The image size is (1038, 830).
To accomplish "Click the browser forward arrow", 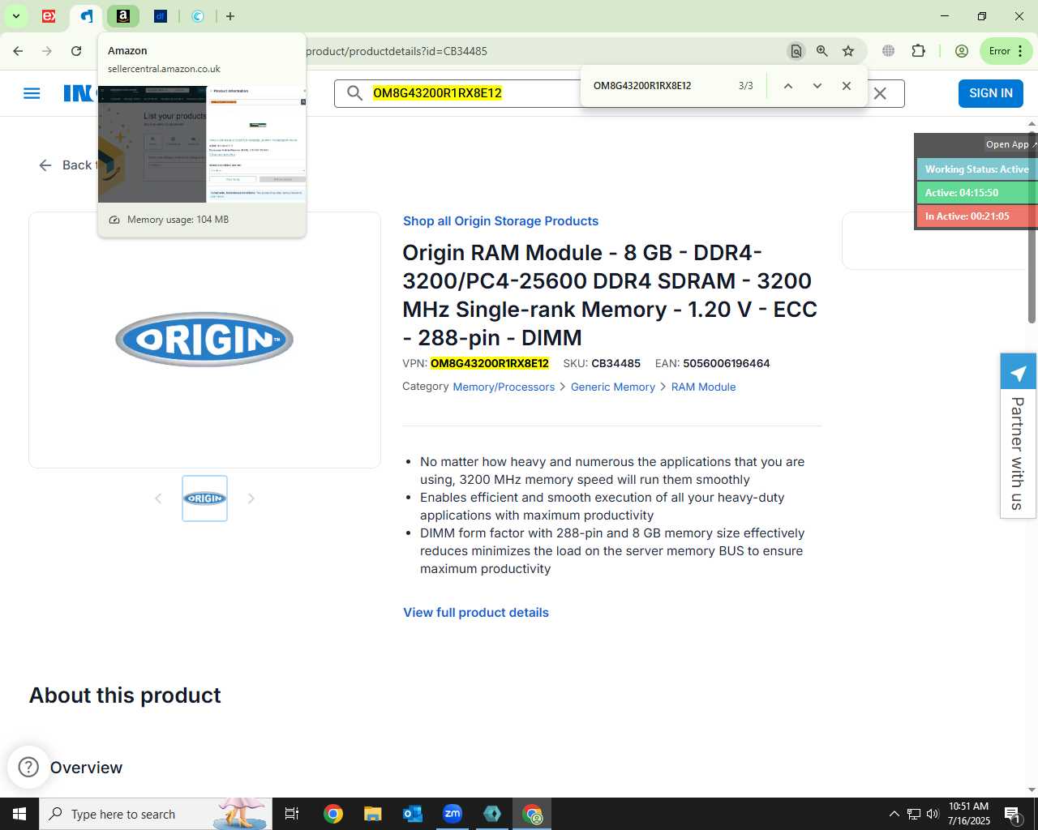I will click(x=47, y=51).
